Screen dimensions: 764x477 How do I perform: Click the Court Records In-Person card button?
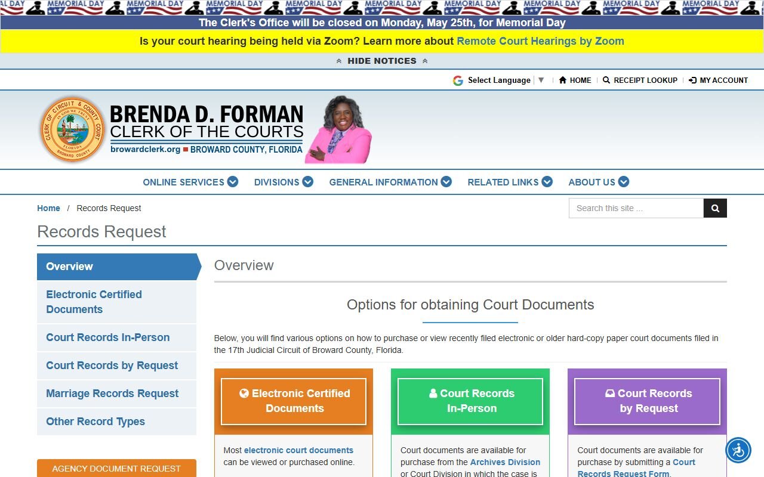pyautogui.click(x=470, y=401)
